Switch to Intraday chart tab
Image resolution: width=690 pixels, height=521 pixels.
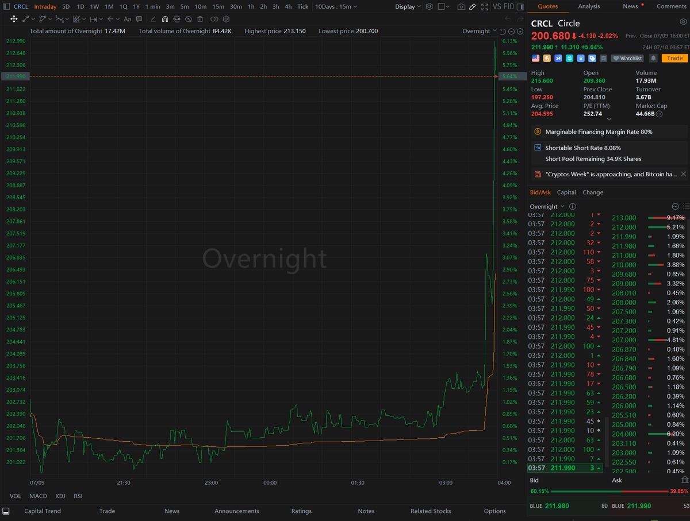coord(45,6)
